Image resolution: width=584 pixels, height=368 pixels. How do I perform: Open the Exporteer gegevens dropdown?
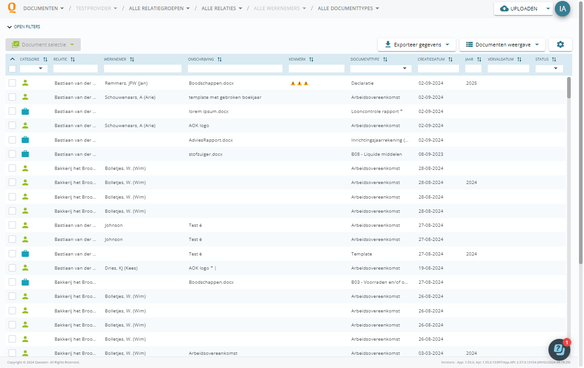(417, 45)
